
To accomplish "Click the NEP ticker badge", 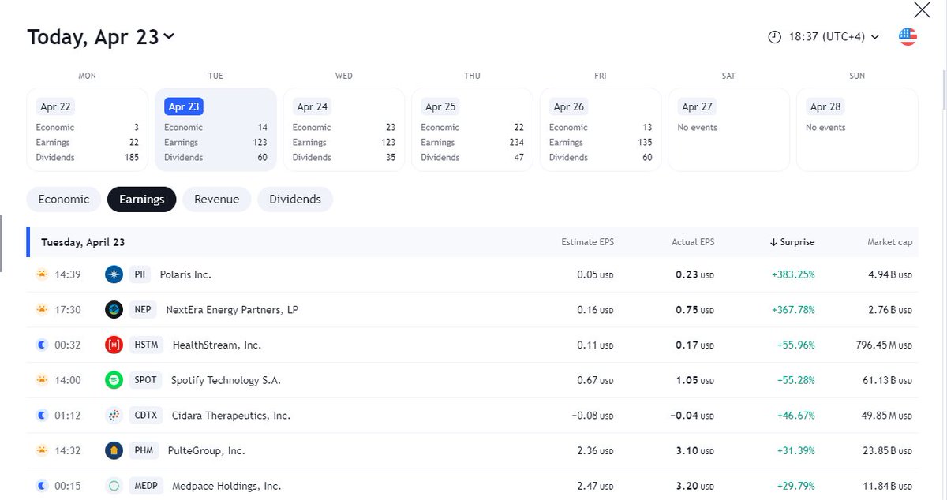I will [x=143, y=310].
